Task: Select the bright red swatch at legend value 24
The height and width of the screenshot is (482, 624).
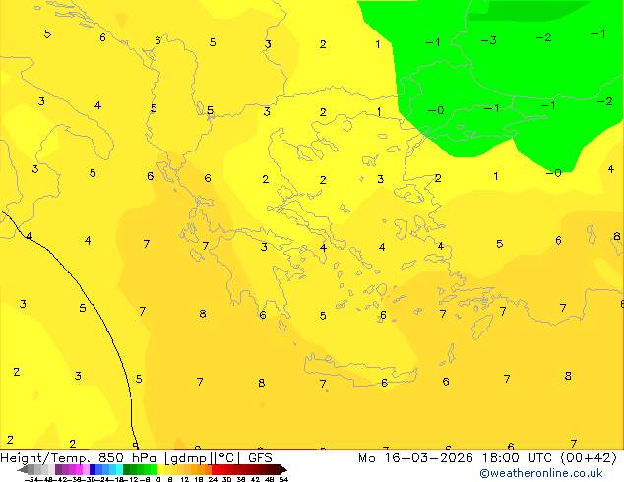Action: click(215, 469)
